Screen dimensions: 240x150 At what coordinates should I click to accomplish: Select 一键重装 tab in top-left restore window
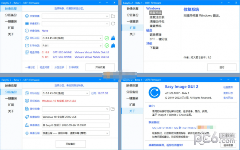[x=11, y=21]
